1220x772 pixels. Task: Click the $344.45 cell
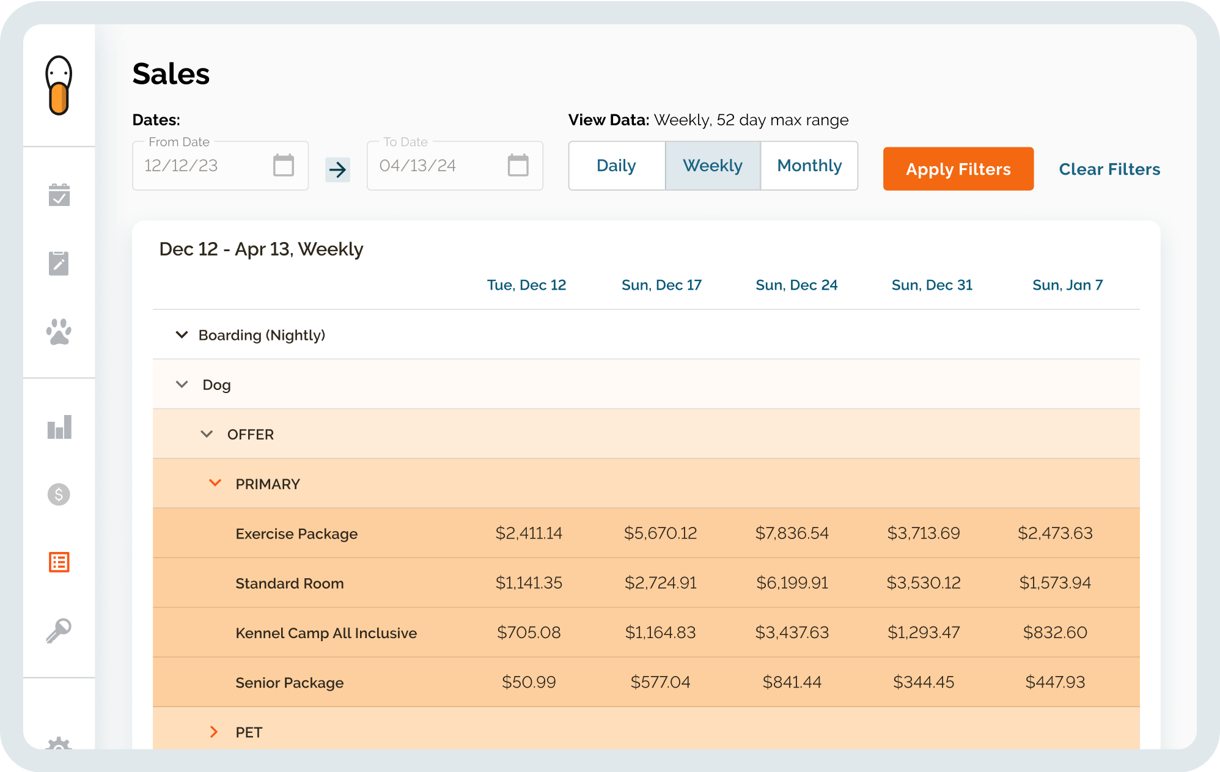[924, 682]
